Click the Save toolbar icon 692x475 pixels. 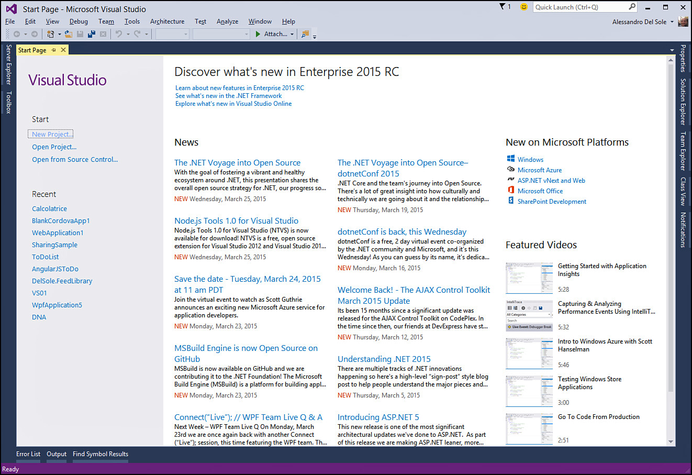80,34
